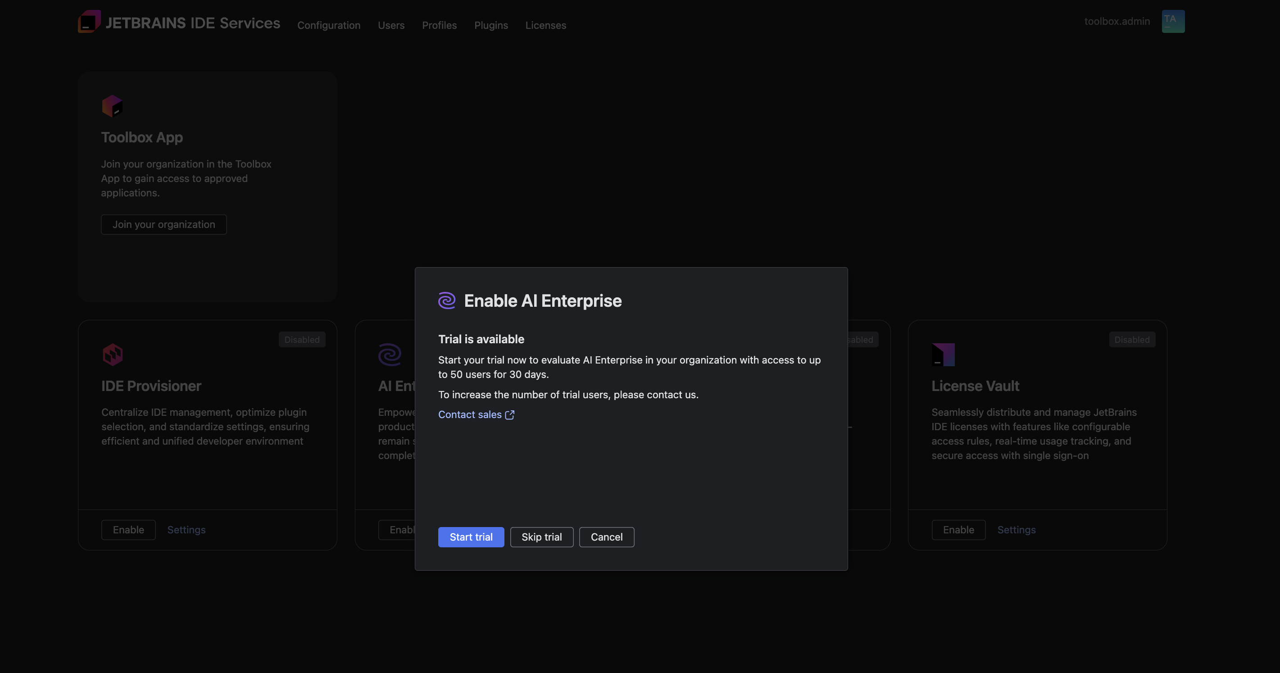The width and height of the screenshot is (1280, 673).
Task: Select the License Vault icon
Action: (943, 354)
